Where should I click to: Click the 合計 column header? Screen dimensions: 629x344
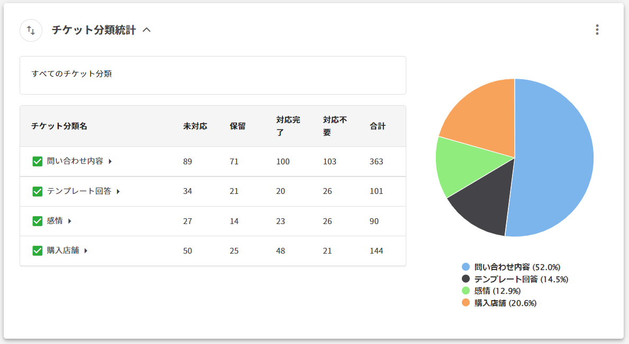(x=377, y=126)
